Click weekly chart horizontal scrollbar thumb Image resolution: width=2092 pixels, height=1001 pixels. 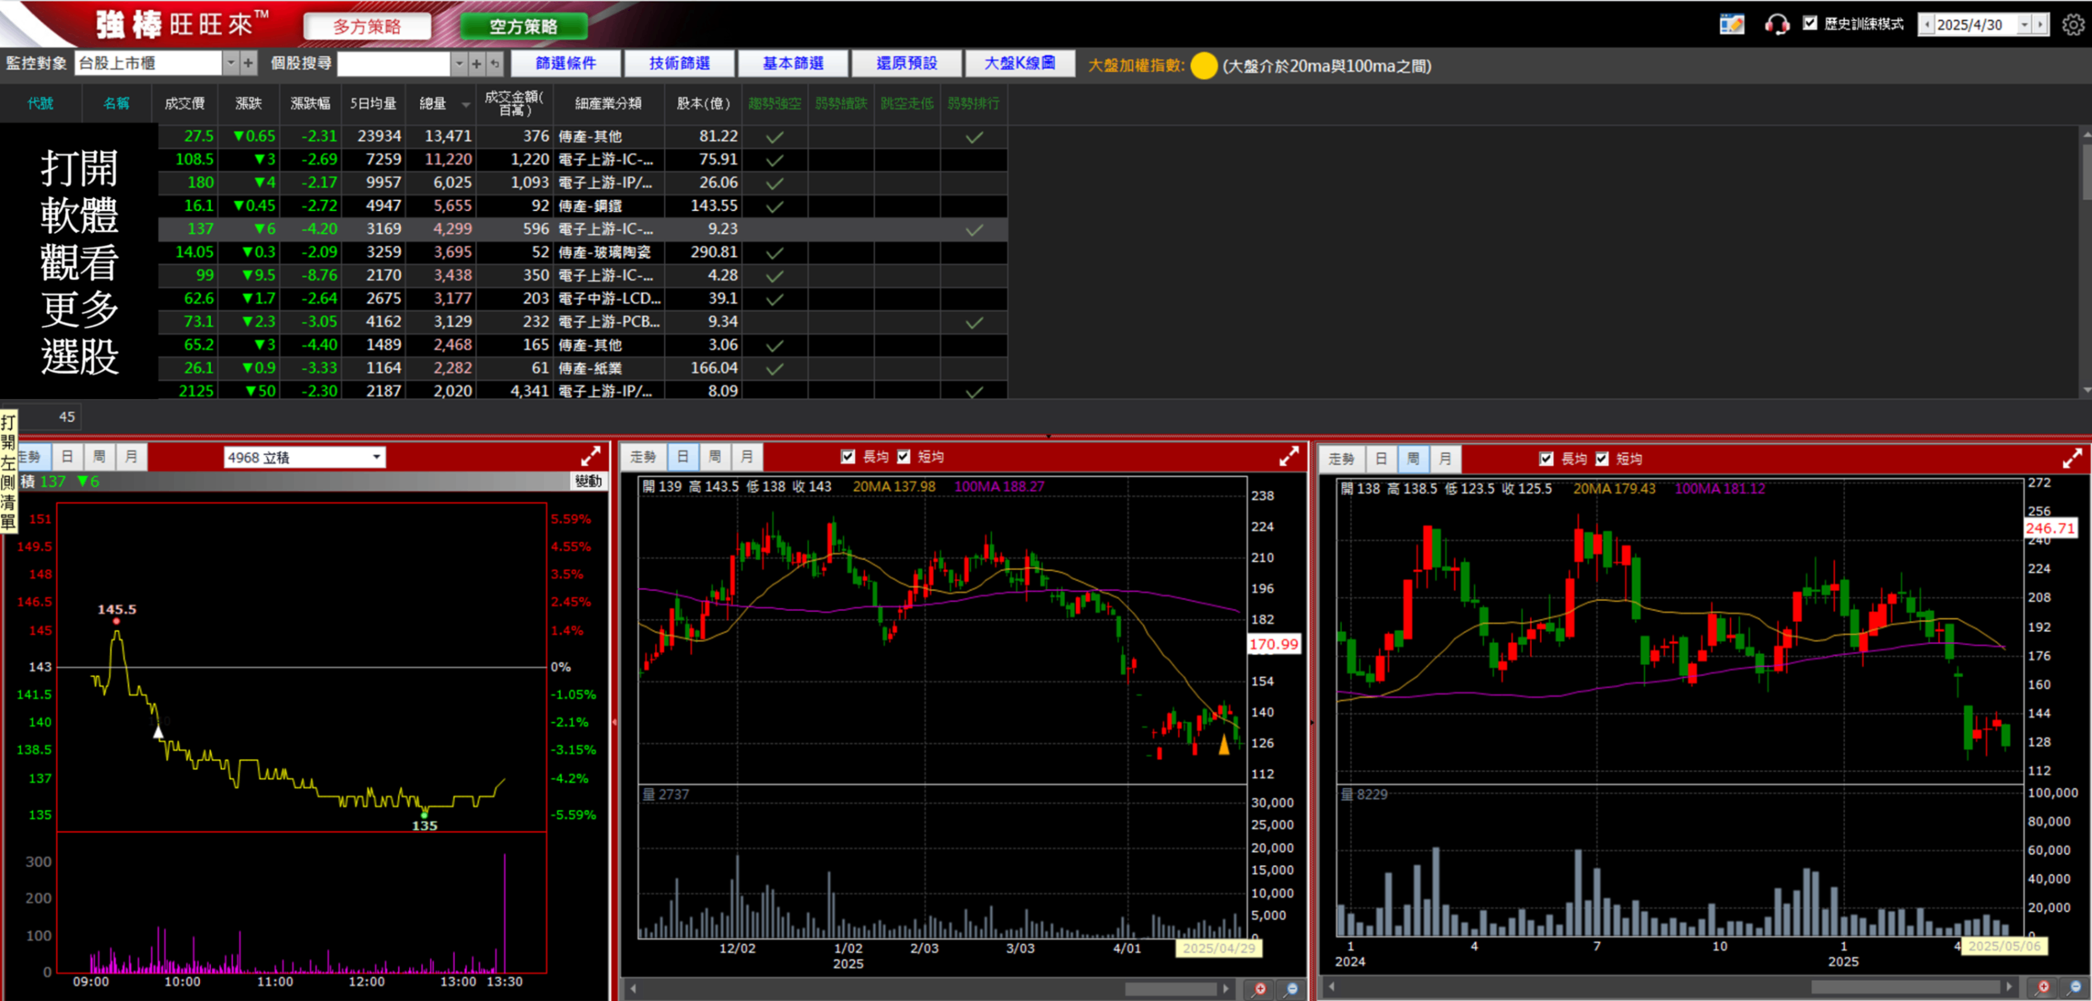(x=1905, y=986)
